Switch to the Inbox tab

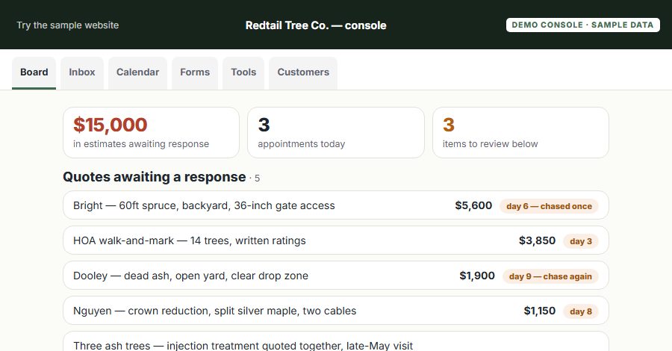pyautogui.click(x=82, y=72)
